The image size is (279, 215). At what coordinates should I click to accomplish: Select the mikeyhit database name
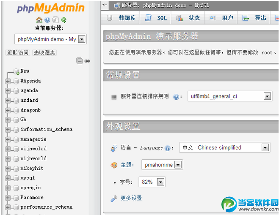(x=32, y=168)
